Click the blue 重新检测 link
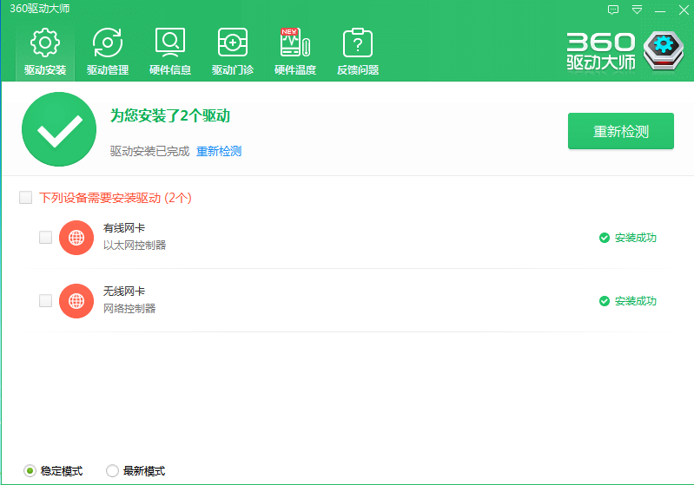This screenshot has height=485, width=694. [x=218, y=151]
